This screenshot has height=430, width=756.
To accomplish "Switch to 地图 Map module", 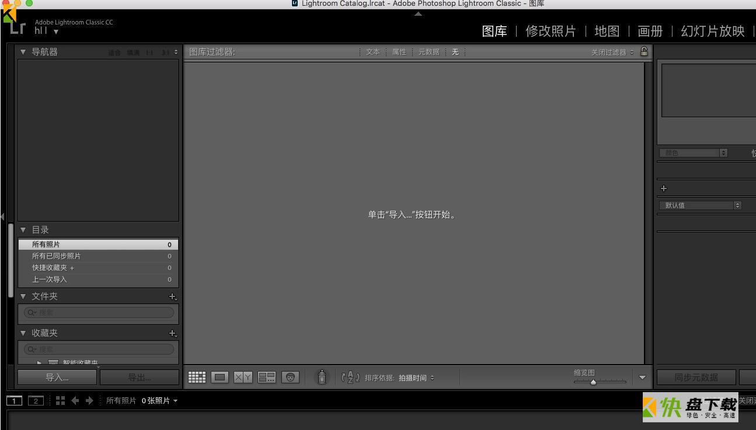I will (607, 31).
